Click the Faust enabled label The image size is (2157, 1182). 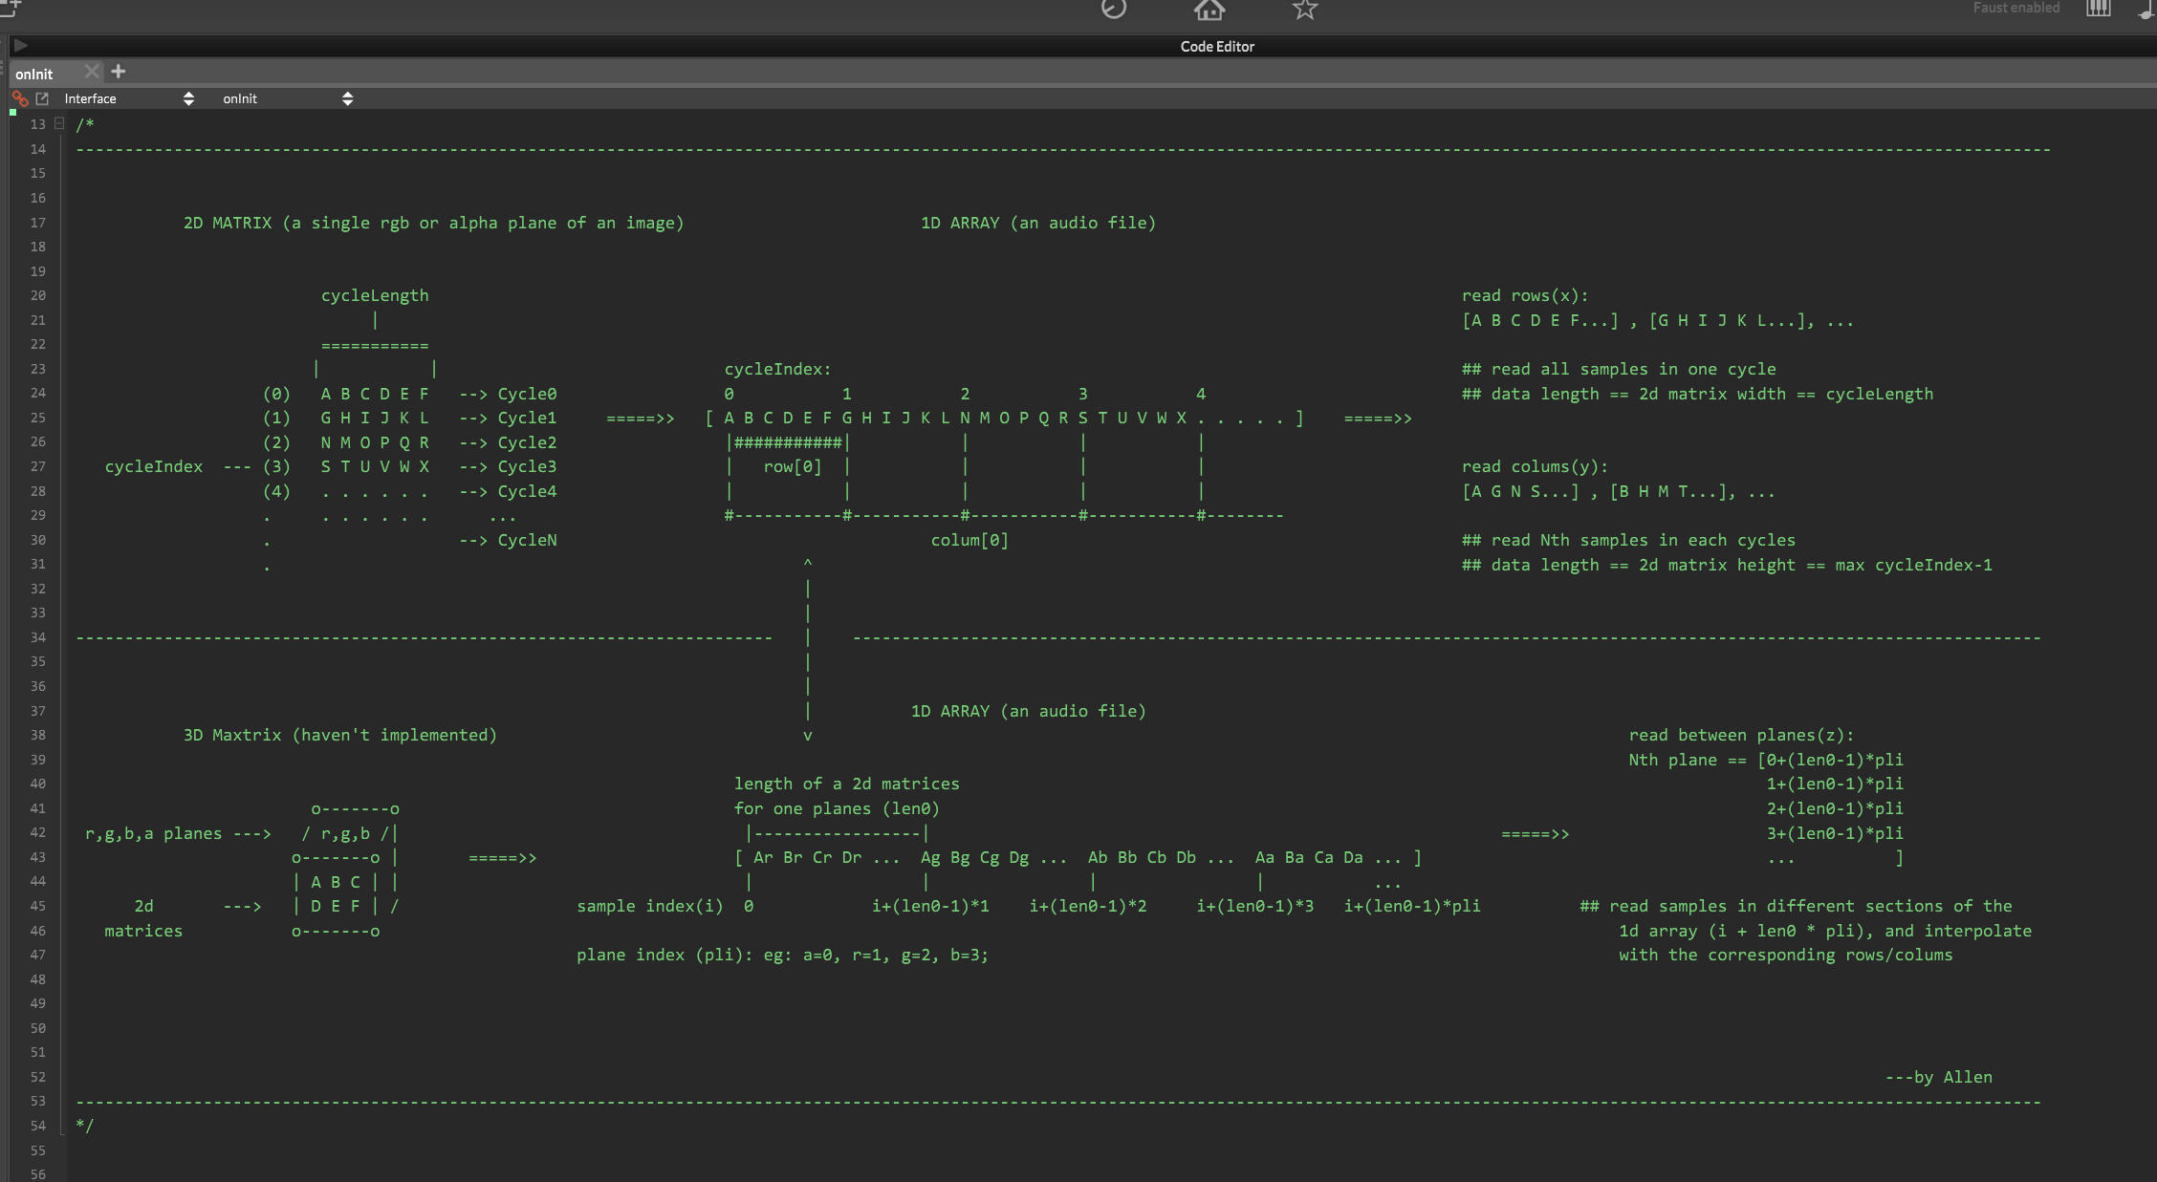(x=2015, y=8)
